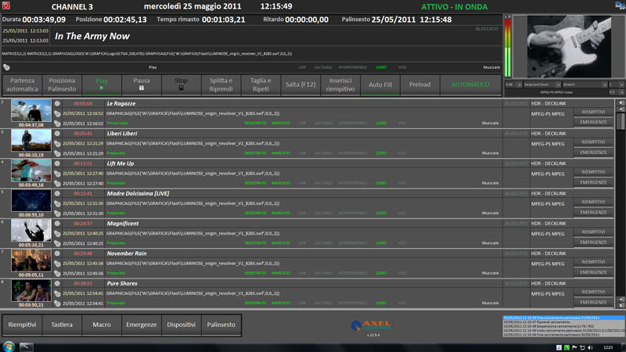This screenshot has width=626, height=352.
Task: Click the Play button in the transport bar
Action: tap(102, 84)
